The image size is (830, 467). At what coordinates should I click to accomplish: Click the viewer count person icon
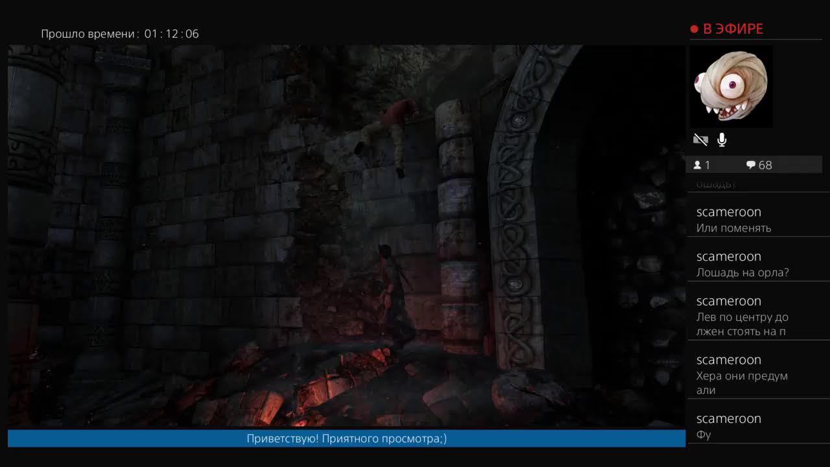click(x=698, y=165)
